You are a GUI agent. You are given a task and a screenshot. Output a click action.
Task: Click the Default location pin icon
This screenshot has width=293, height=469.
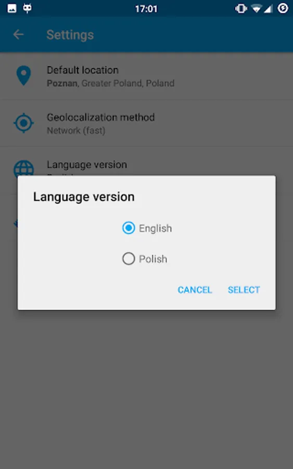point(23,76)
